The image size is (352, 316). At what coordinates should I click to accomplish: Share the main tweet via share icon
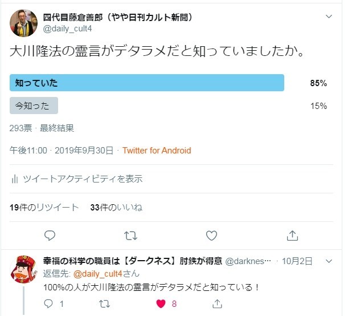coord(292,235)
